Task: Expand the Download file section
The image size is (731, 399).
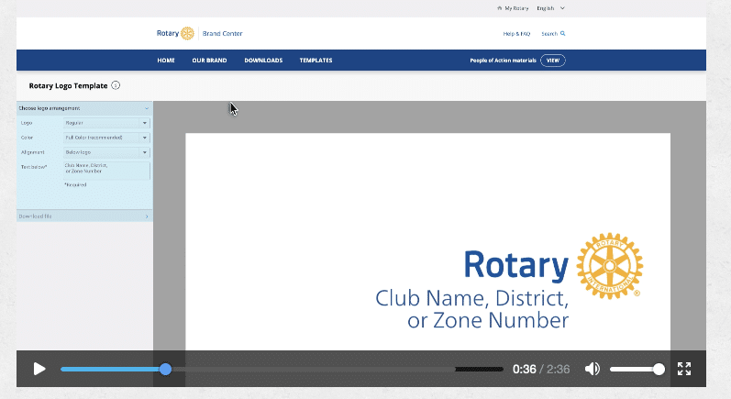Action: (x=84, y=216)
